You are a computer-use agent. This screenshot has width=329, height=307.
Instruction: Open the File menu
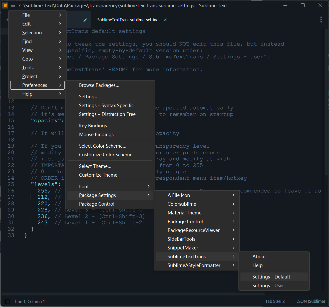pos(37,15)
